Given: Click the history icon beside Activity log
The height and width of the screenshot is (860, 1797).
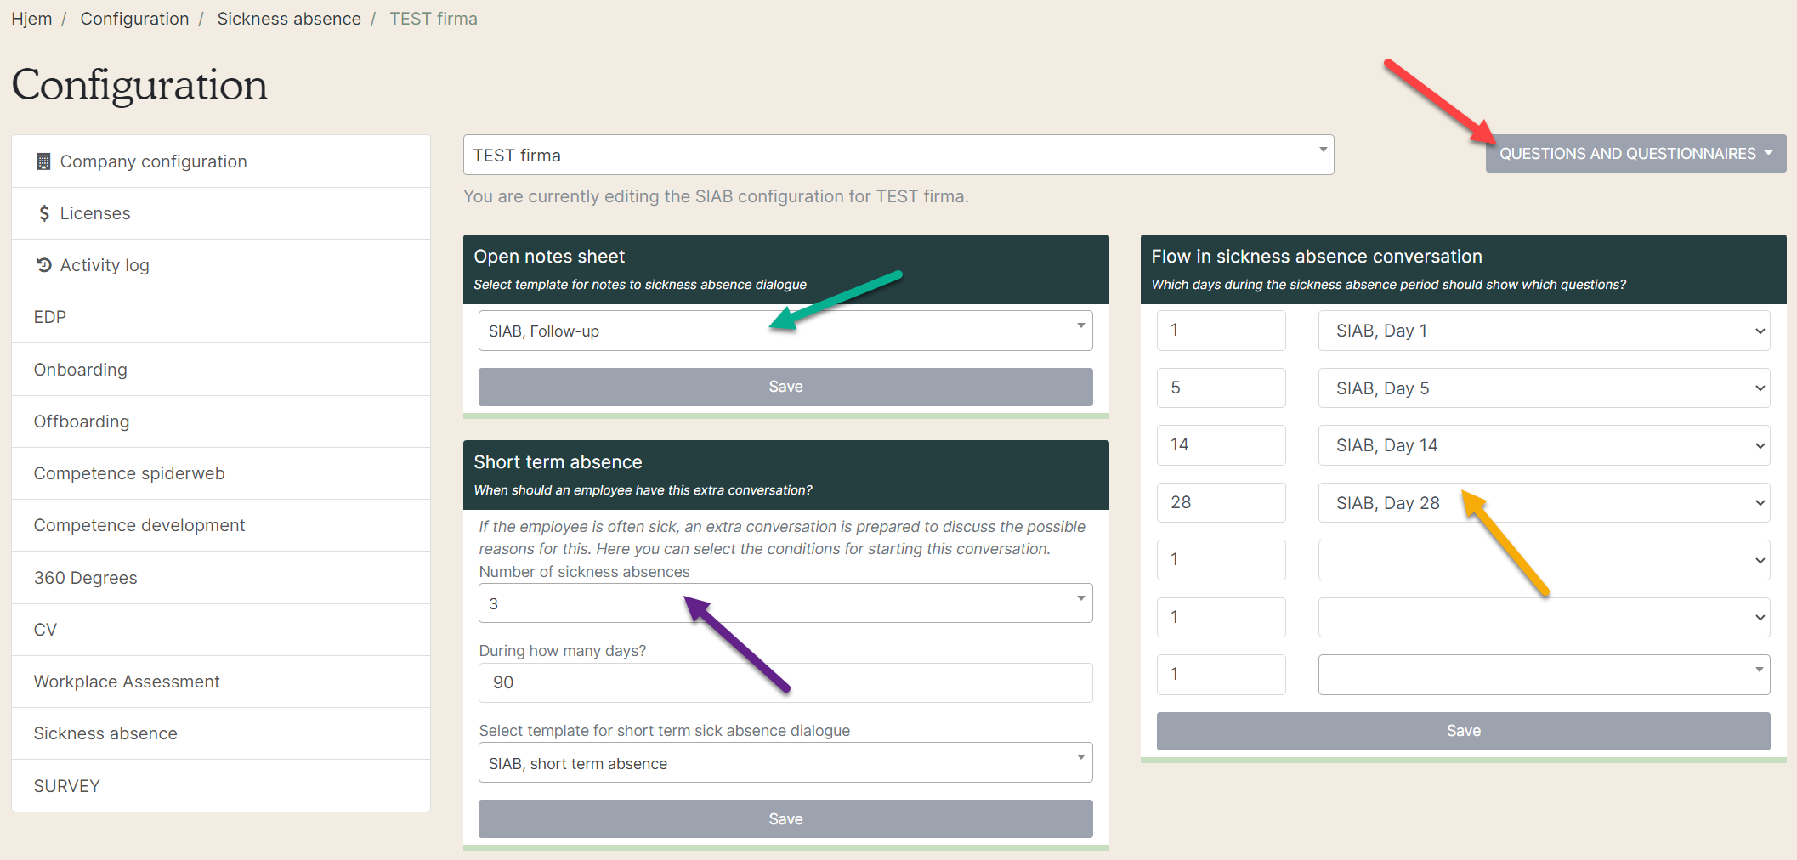Looking at the screenshot, I should click(x=43, y=264).
